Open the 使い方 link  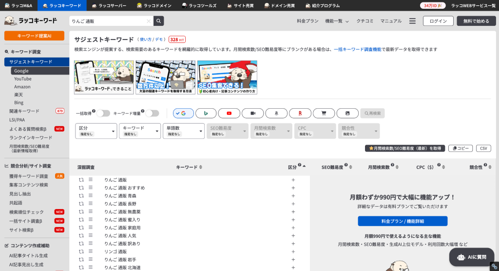click(x=146, y=39)
